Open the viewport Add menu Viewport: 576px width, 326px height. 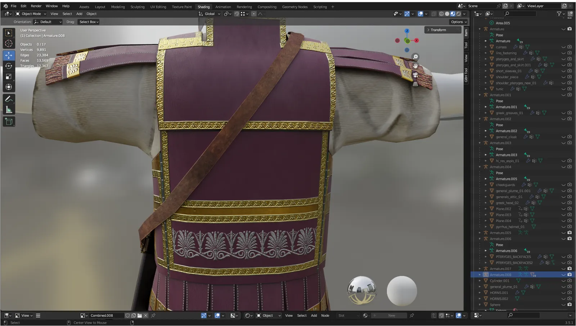click(79, 14)
